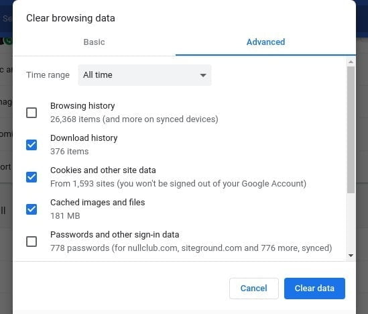
Task: Uncheck Cookies and other site data
Action: 32,177
